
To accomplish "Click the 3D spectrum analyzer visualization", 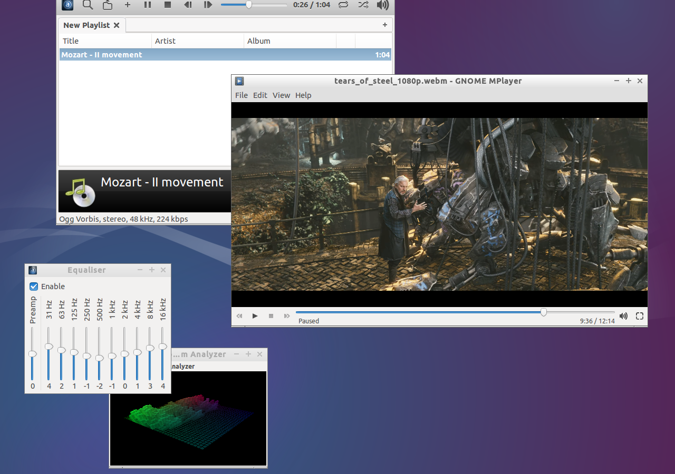I will [188, 418].
